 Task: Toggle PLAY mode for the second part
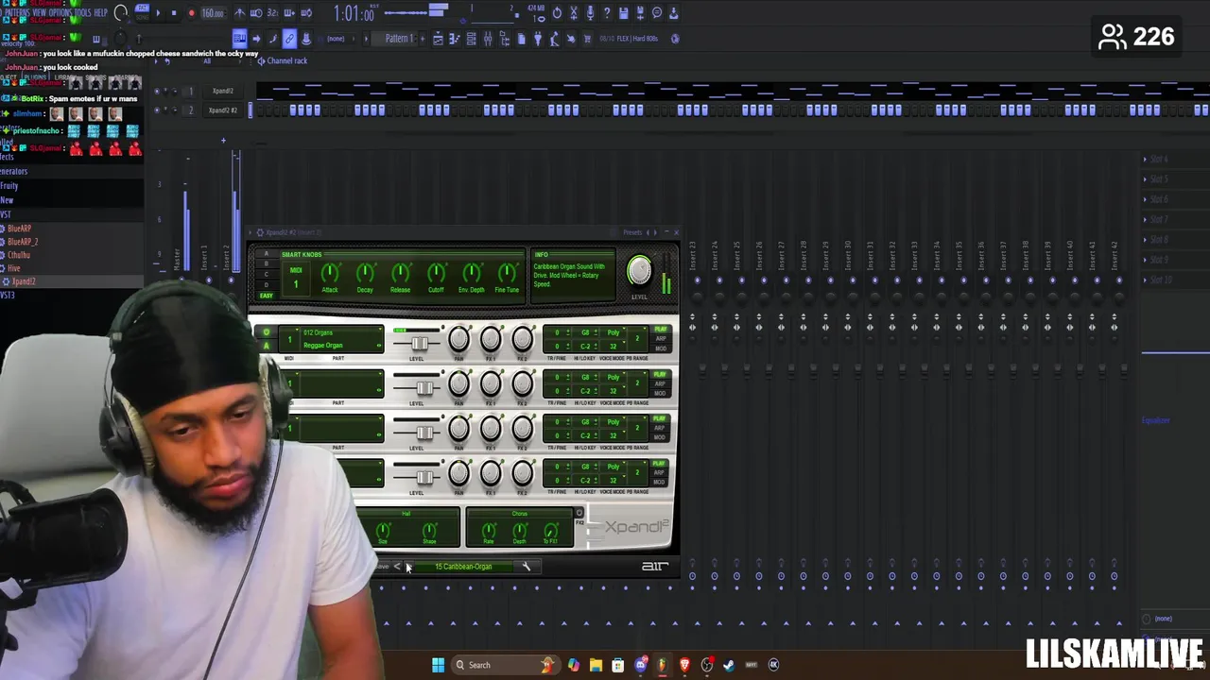coord(660,374)
